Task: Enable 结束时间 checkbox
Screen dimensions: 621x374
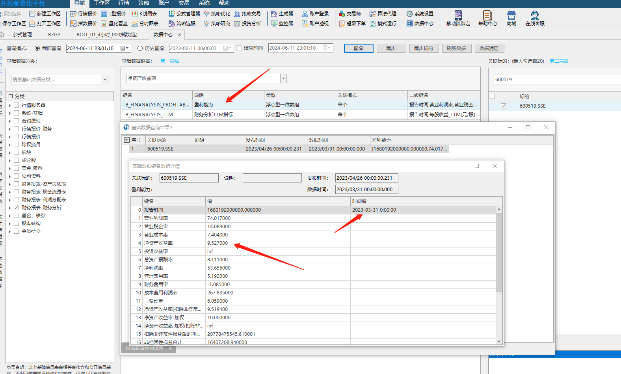Action: (239, 48)
